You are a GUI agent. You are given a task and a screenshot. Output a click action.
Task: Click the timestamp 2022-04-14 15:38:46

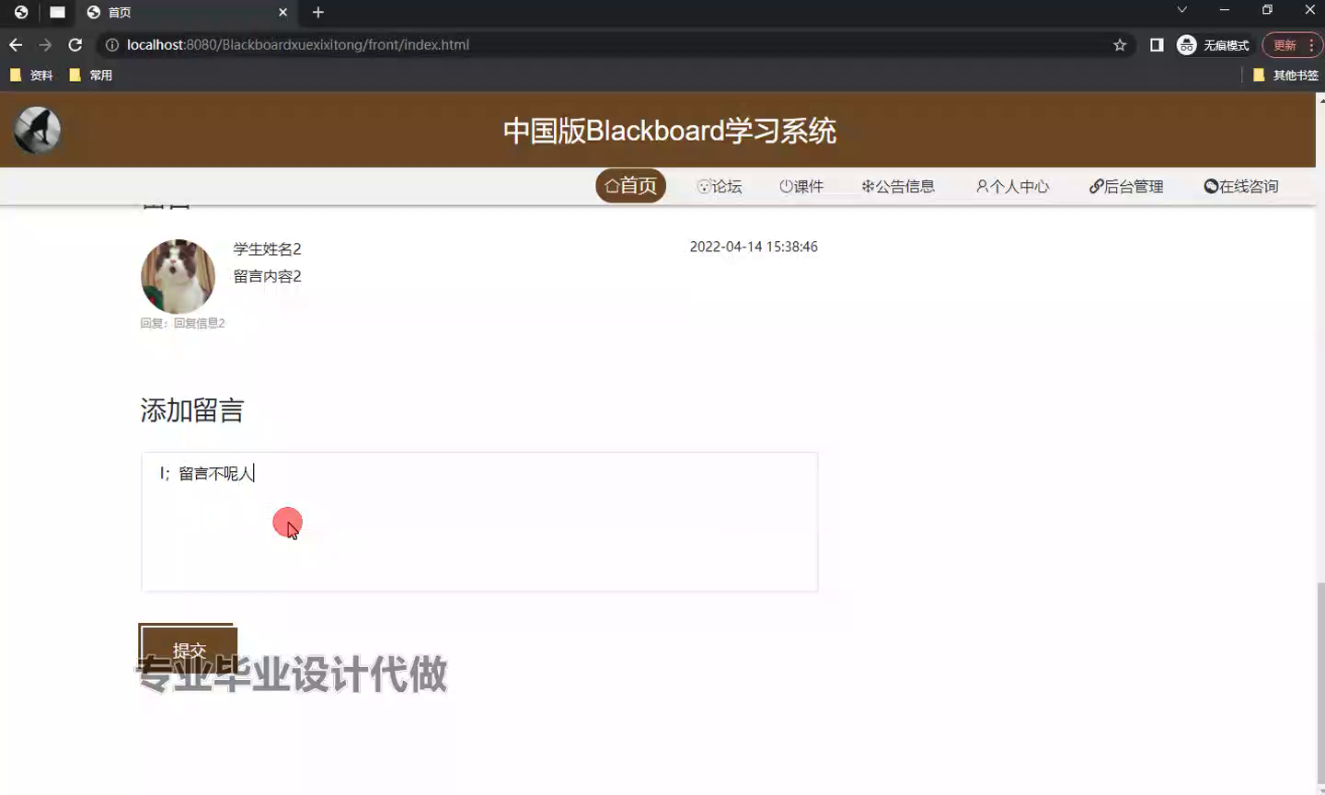pos(754,247)
